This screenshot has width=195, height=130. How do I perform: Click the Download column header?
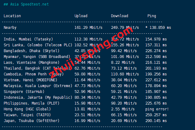tap(120, 16)
